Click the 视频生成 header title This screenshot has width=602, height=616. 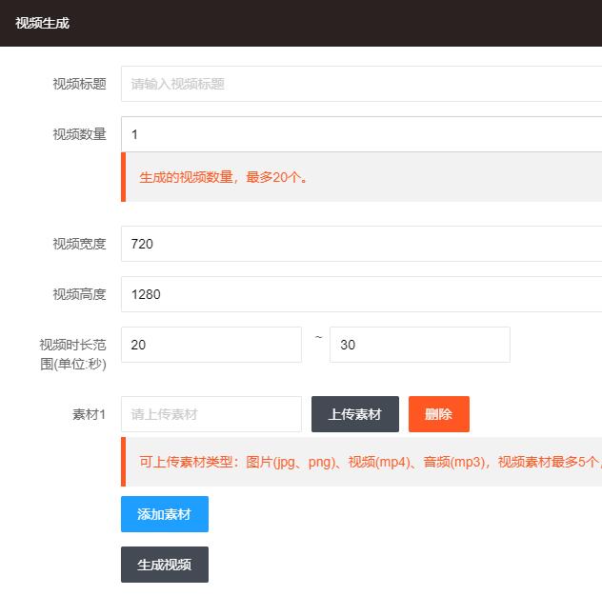click(x=42, y=23)
